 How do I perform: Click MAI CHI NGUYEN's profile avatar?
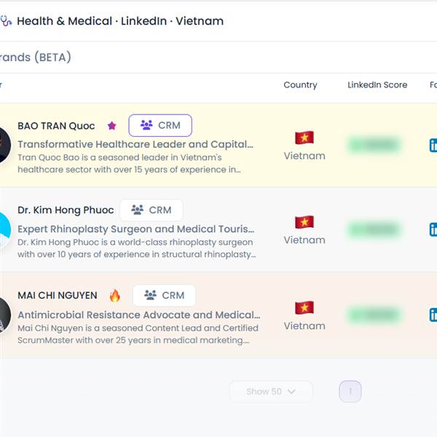tap(4, 315)
